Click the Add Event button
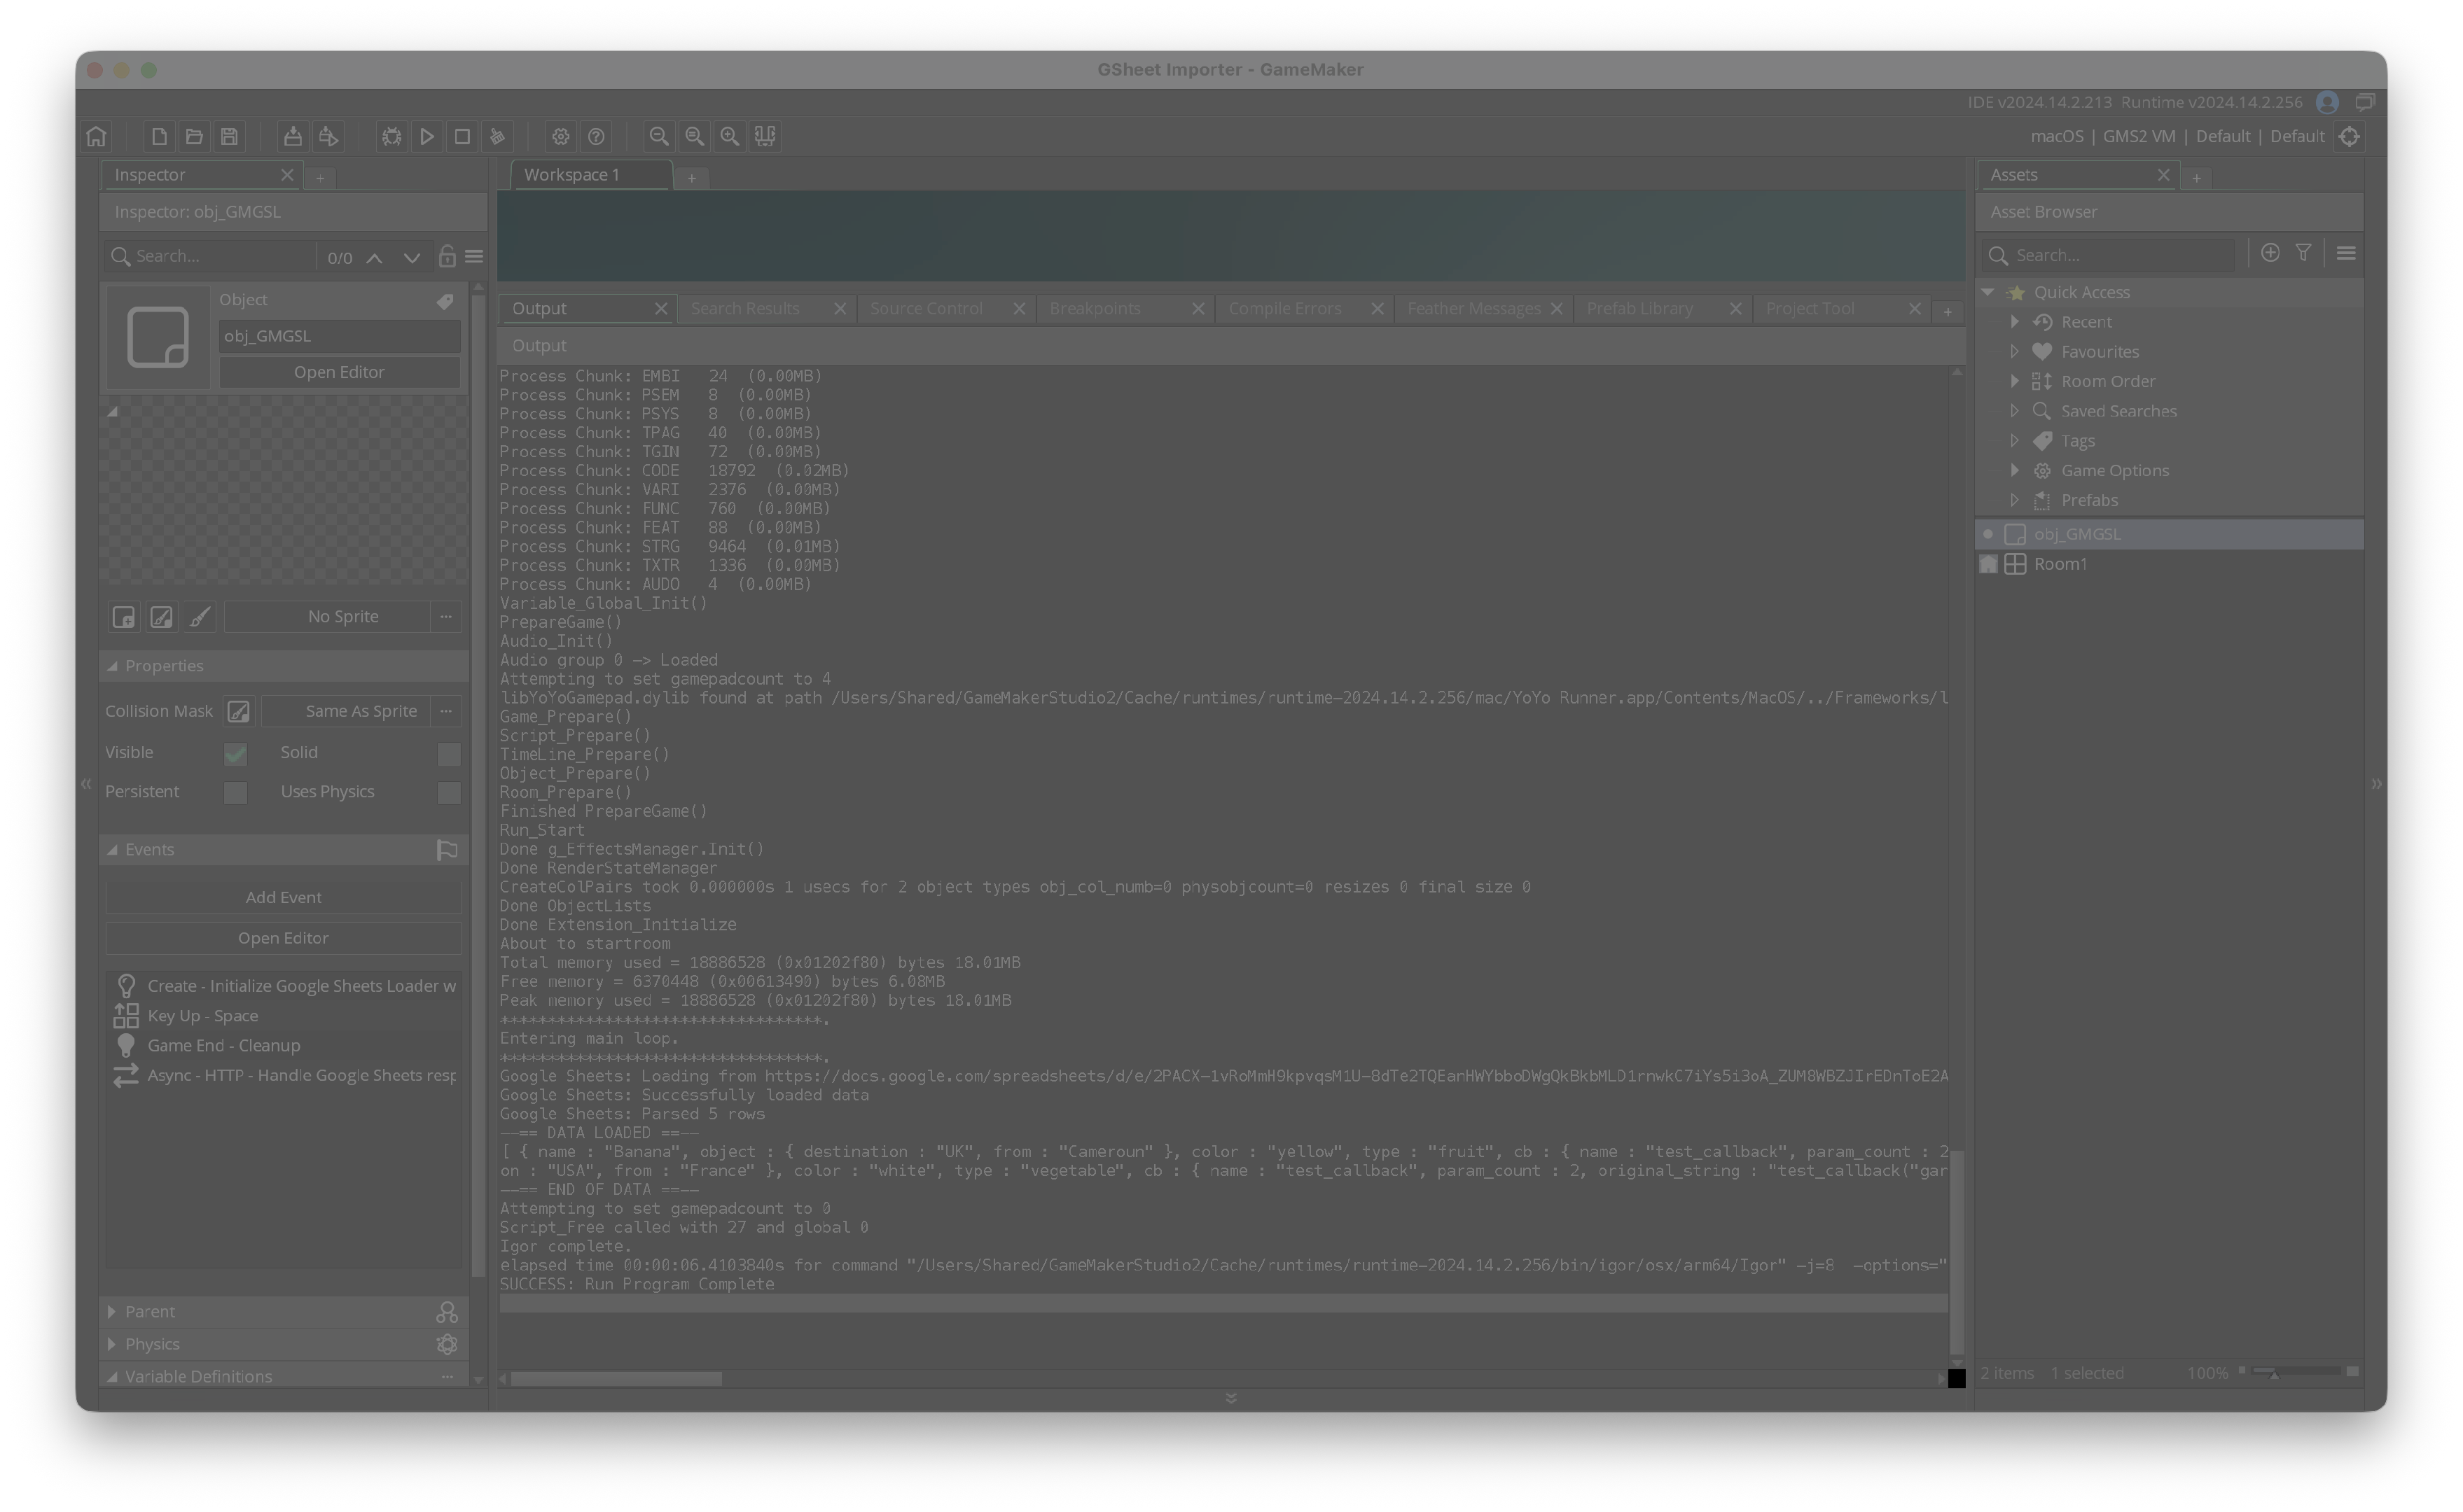This screenshot has height=1512, width=2463. point(283,897)
